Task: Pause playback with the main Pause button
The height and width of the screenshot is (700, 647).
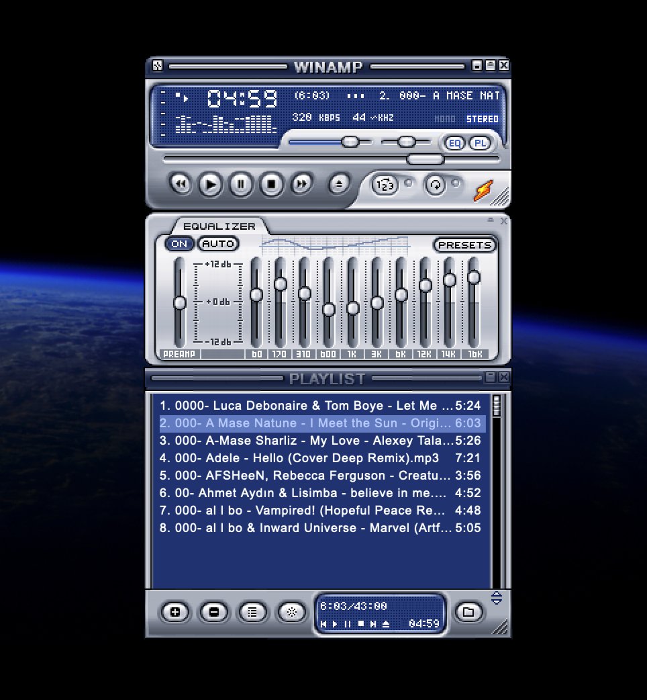Action: (x=241, y=184)
